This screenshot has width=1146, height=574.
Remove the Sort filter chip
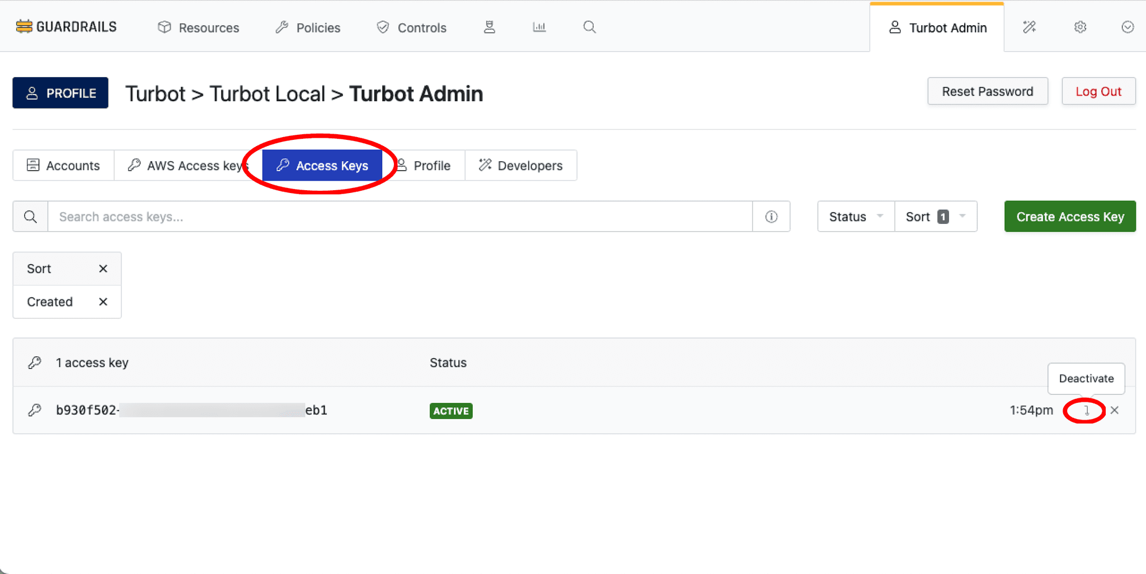[x=103, y=269]
